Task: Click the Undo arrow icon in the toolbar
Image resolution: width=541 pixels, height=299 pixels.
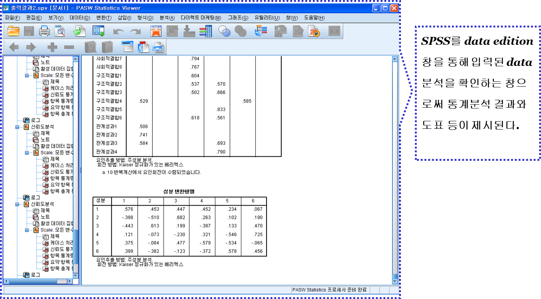Action: [x=118, y=32]
